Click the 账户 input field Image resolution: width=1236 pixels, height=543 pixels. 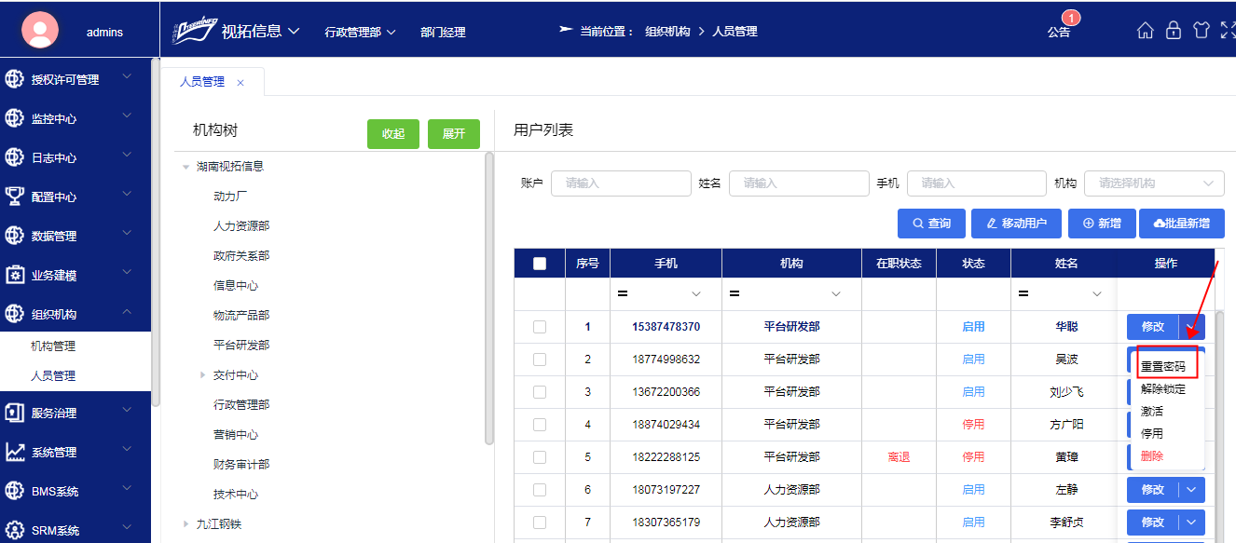[621, 183]
